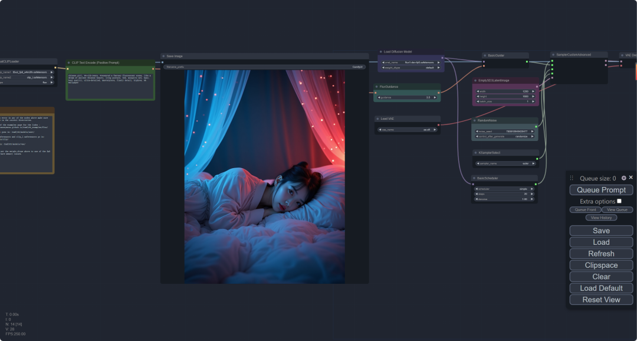Increase width with its right arrow
637x341 pixels.
pyautogui.click(x=533, y=91)
